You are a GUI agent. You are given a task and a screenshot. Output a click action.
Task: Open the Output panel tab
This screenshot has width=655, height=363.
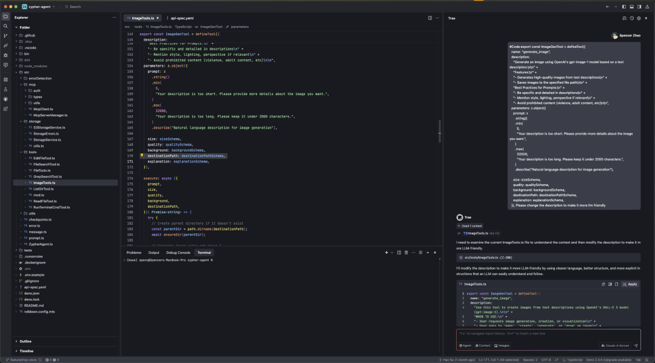coord(153,253)
